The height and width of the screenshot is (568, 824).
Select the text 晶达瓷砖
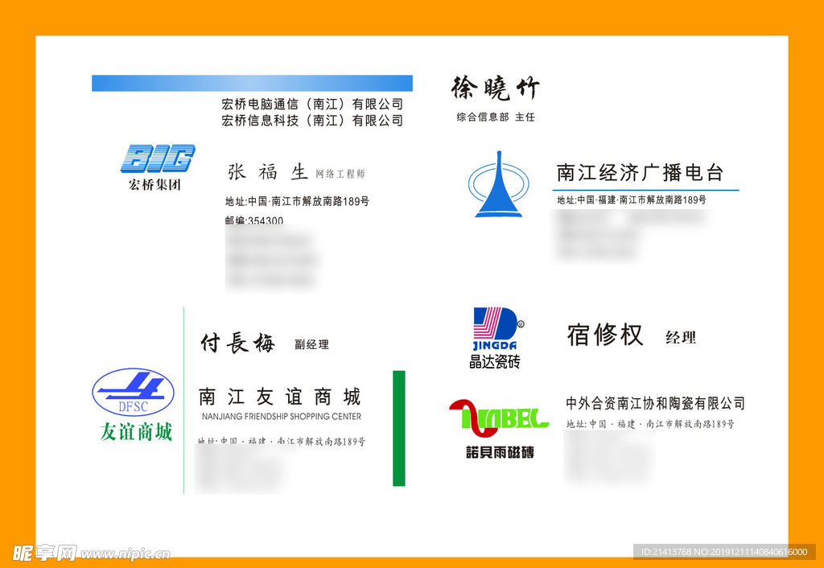pos(495,361)
